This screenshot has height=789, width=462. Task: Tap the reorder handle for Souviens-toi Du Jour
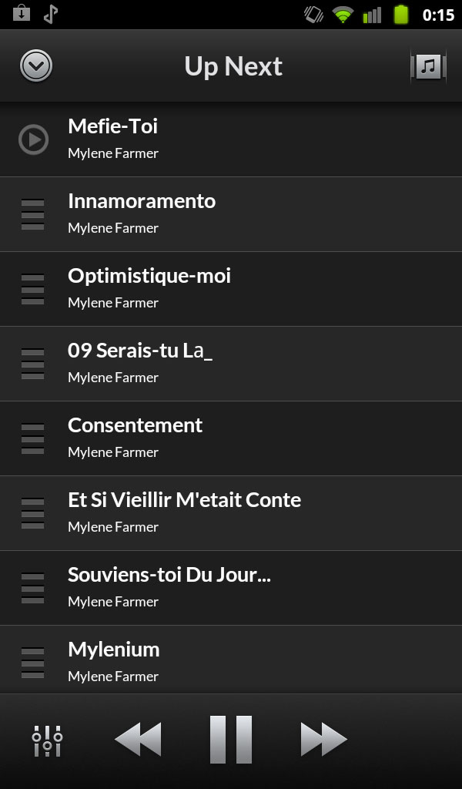[32, 589]
